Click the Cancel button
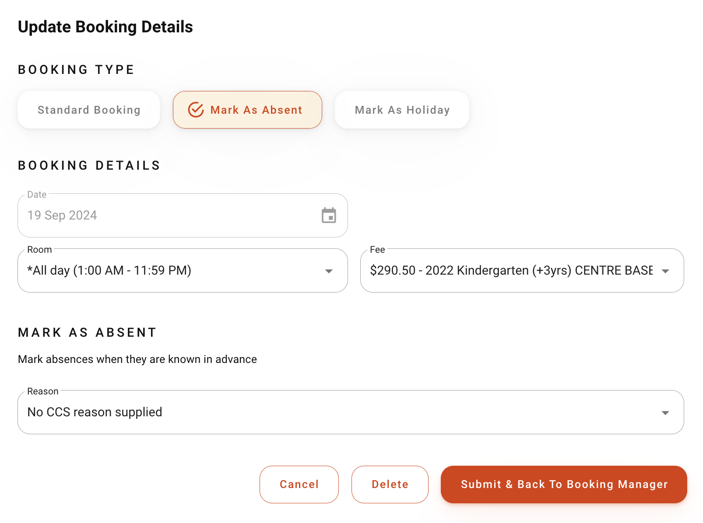The image size is (703, 523). (x=299, y=484)
